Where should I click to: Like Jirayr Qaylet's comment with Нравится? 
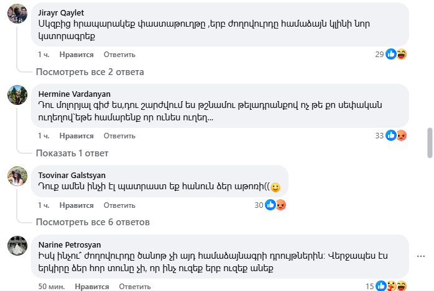click(76, 55)
